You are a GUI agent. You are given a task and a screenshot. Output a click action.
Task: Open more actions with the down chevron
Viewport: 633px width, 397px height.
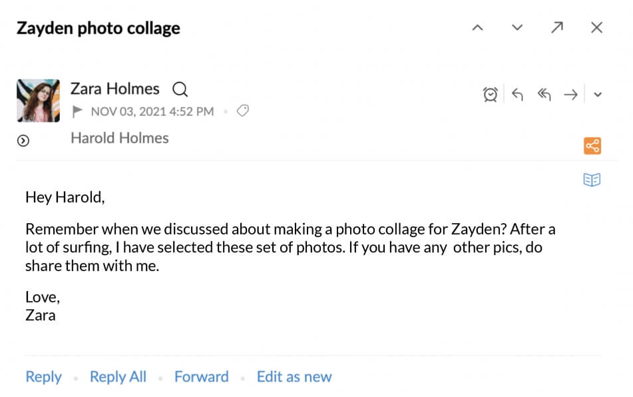click(x=597, y=95)
